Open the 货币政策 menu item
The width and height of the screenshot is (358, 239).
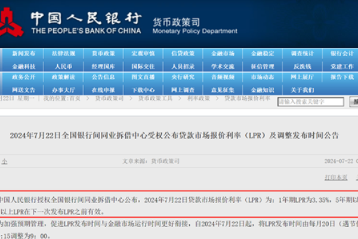pos(103,54)
